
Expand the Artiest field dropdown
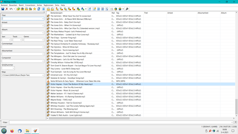pos(43,26)
